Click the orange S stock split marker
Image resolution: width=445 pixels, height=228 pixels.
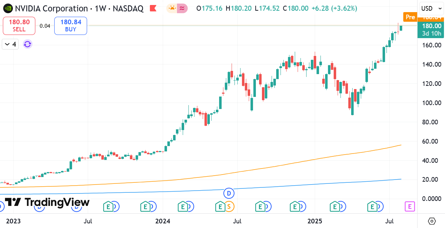(229, 206)
